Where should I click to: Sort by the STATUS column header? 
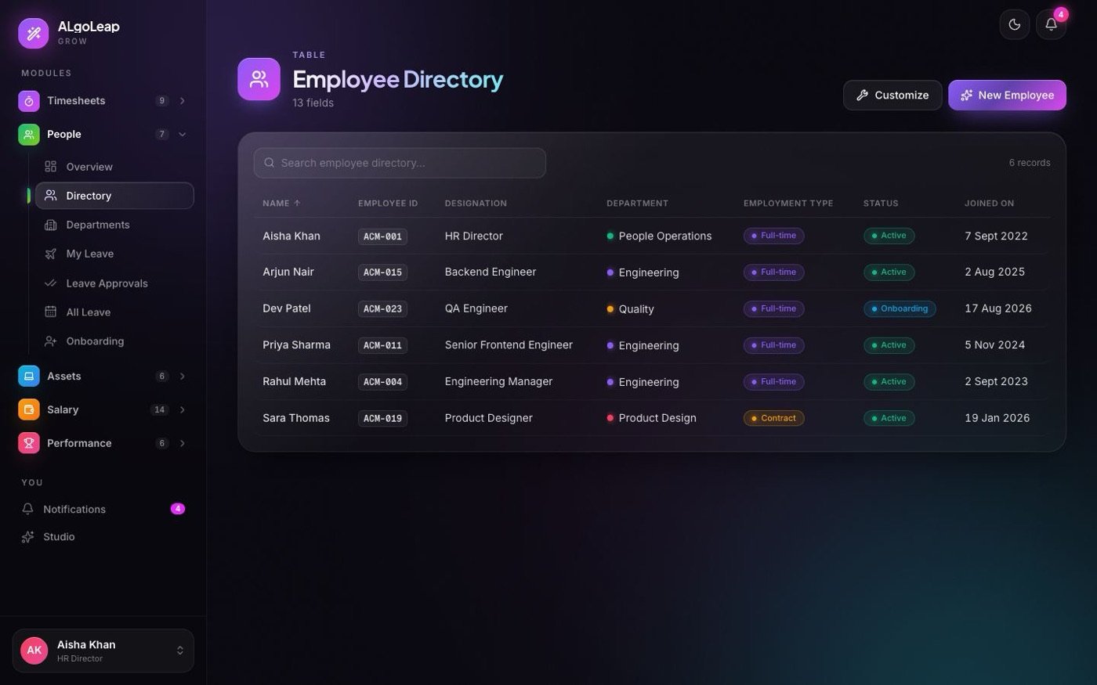point(881,204)
